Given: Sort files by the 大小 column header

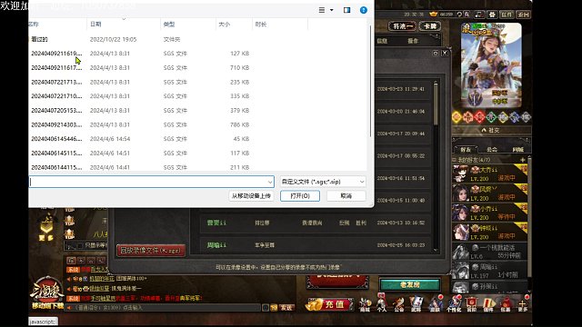Looking at the screenshot, I should point(234,25).
